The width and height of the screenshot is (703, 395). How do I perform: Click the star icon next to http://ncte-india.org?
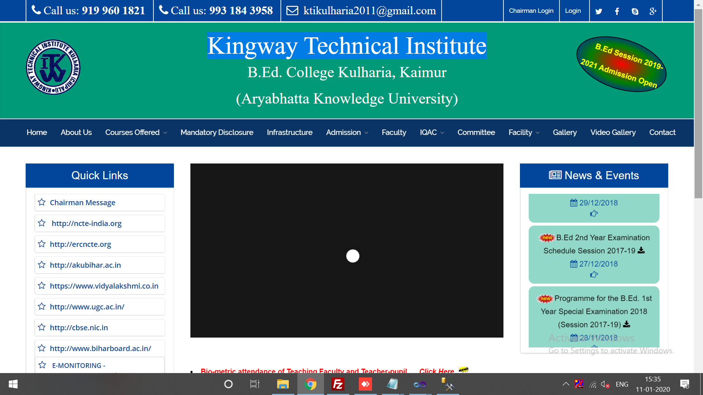(x=42, y=223)
